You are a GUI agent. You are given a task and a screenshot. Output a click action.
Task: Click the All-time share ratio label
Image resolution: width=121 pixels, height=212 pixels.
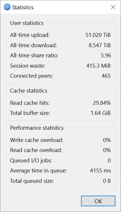(34, 55)
